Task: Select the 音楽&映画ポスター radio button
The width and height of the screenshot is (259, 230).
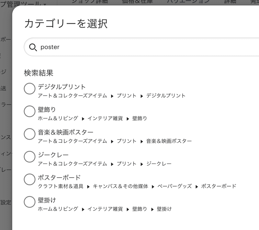Action: pos(29,134)
